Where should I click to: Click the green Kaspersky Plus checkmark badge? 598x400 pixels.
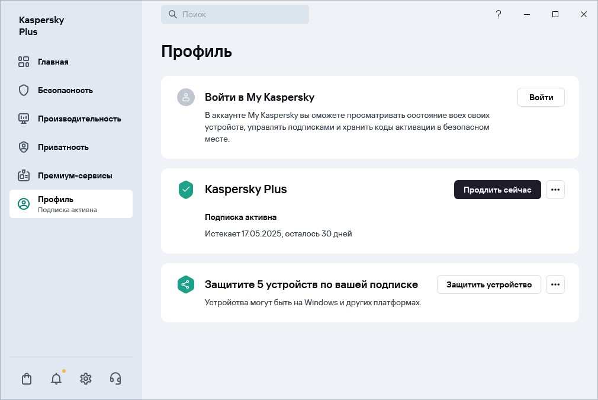186,190
